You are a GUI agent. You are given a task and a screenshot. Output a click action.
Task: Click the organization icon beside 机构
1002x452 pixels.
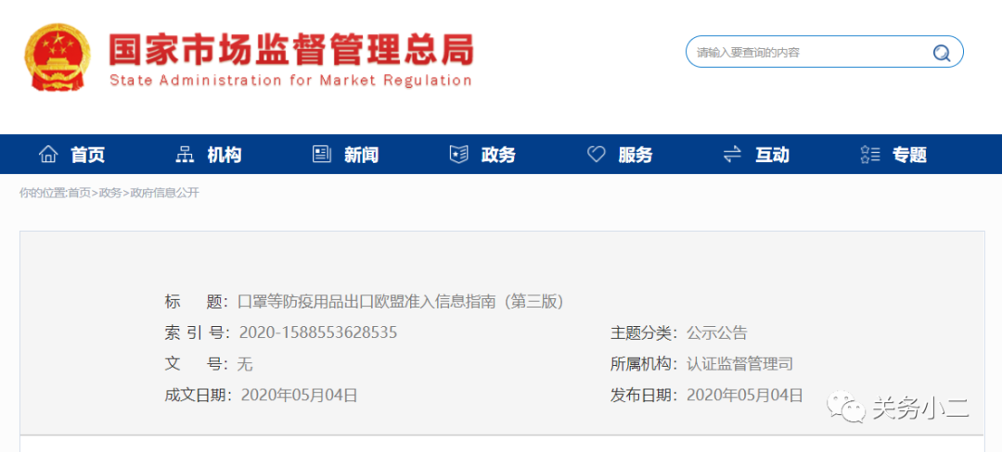pyautogui.click(x=185, y=155)
